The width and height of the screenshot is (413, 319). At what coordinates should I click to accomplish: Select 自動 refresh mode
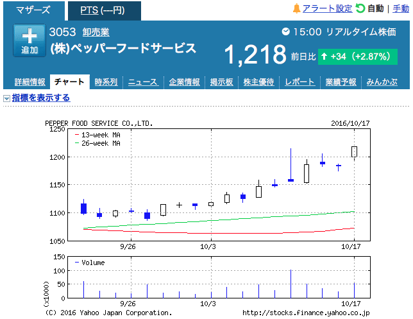376,9
